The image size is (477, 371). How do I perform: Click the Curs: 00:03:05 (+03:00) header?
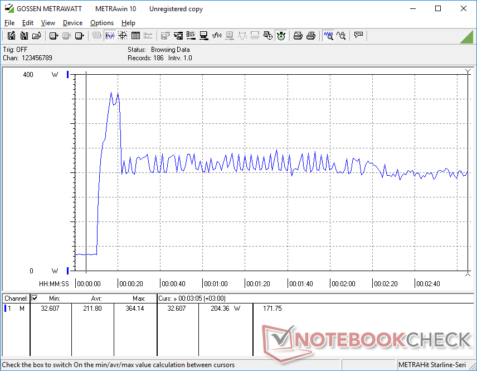[192, 298]
